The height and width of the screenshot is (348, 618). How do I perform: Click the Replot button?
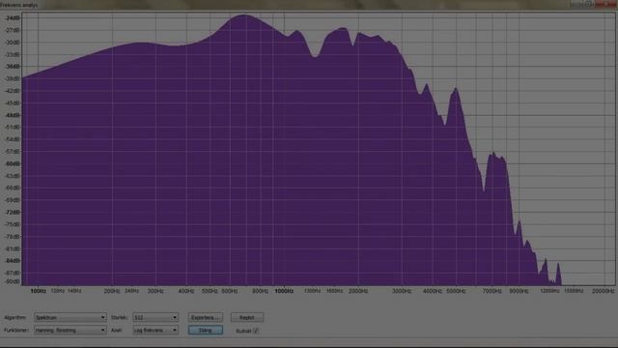click(247, 317)
